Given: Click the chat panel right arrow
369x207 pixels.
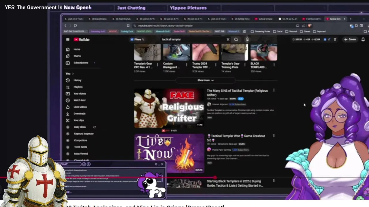Looking at the screenshot, I should point(89,164).
